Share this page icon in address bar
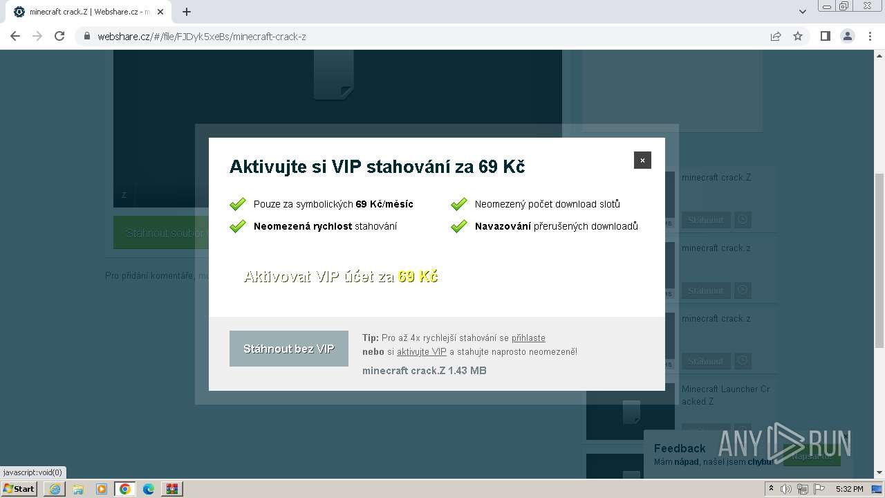 [x=776, y=36]
